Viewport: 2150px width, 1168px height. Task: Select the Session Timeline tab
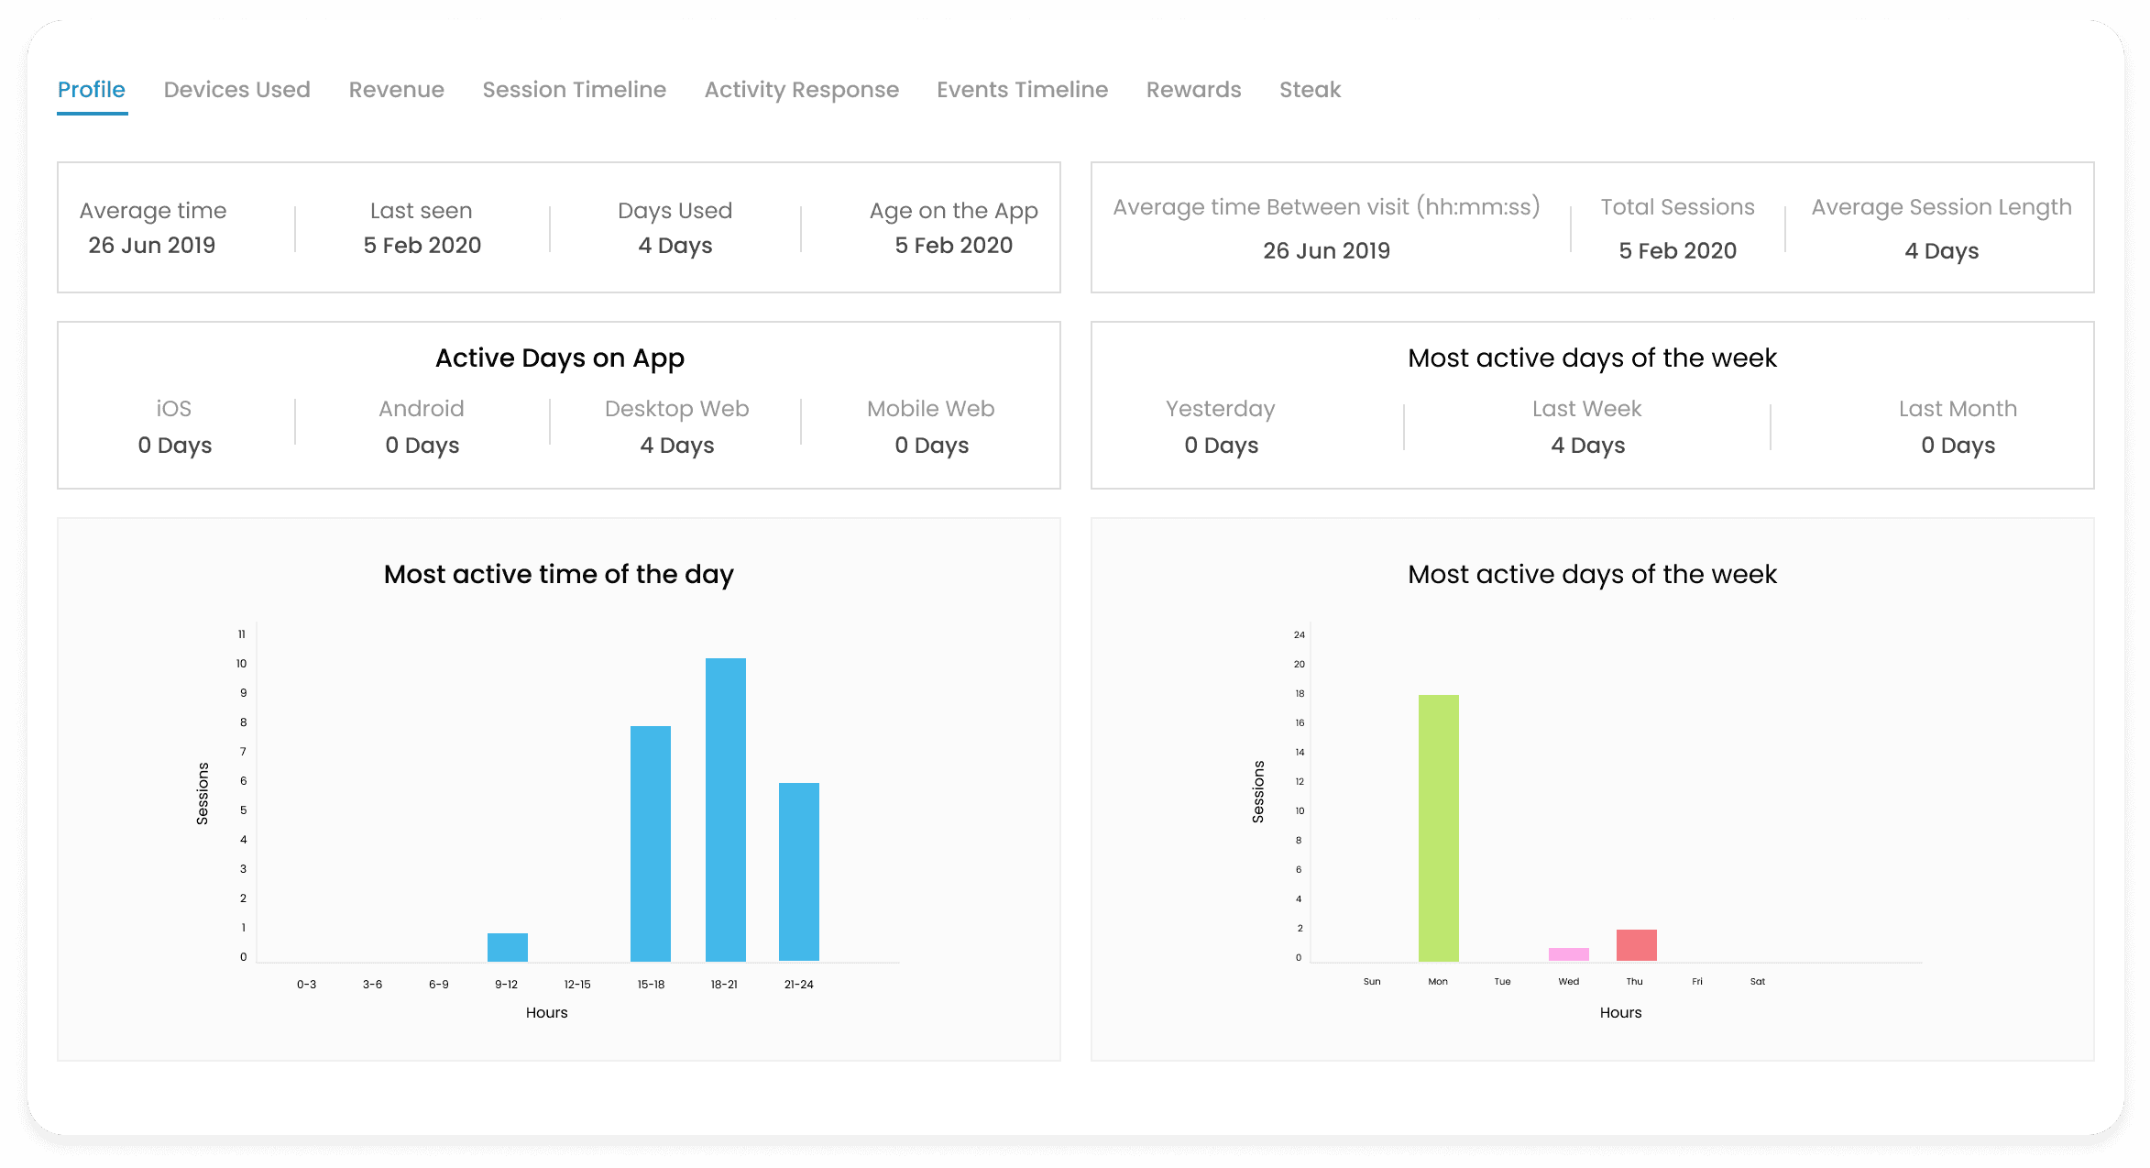[x=574, y=89]
